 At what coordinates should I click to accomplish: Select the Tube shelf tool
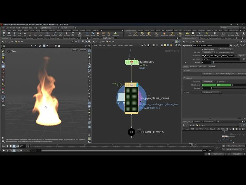(14, 34)
